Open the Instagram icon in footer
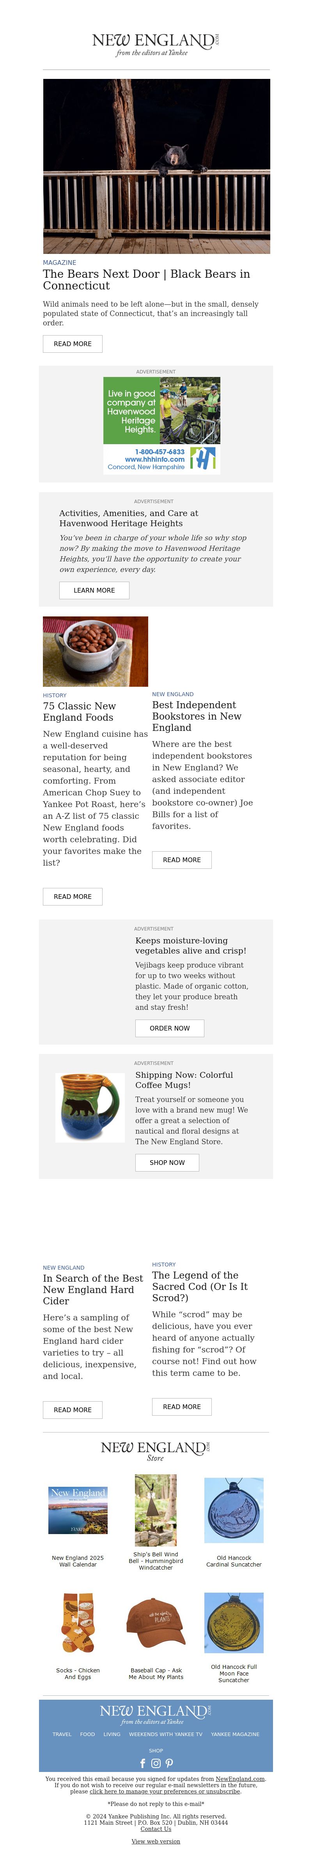Screen dimensions: 312x1854 pyautogui.click(x=156, y=1763)
